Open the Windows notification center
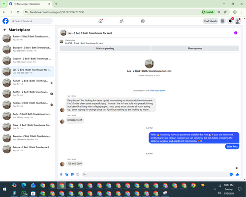The height and width of the screenshot is (197, 246). [x=240, y=189]
